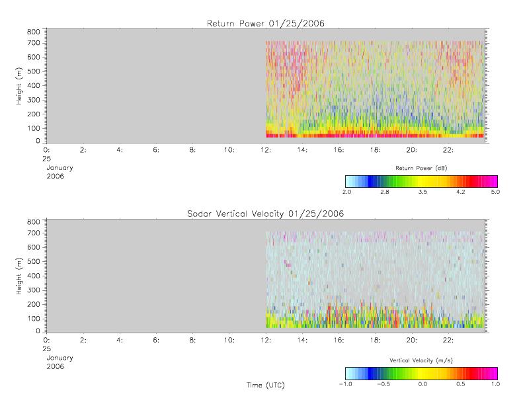The width and height of the screenshot is (523, 404).
Task: Click the 12: time tick under Return Power plot
Action: 266,150
